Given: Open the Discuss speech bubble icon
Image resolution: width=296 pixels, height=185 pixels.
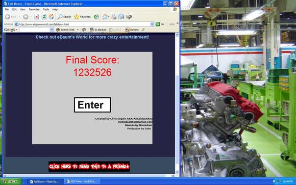Looking at the screenshot, I should (129, 17).
